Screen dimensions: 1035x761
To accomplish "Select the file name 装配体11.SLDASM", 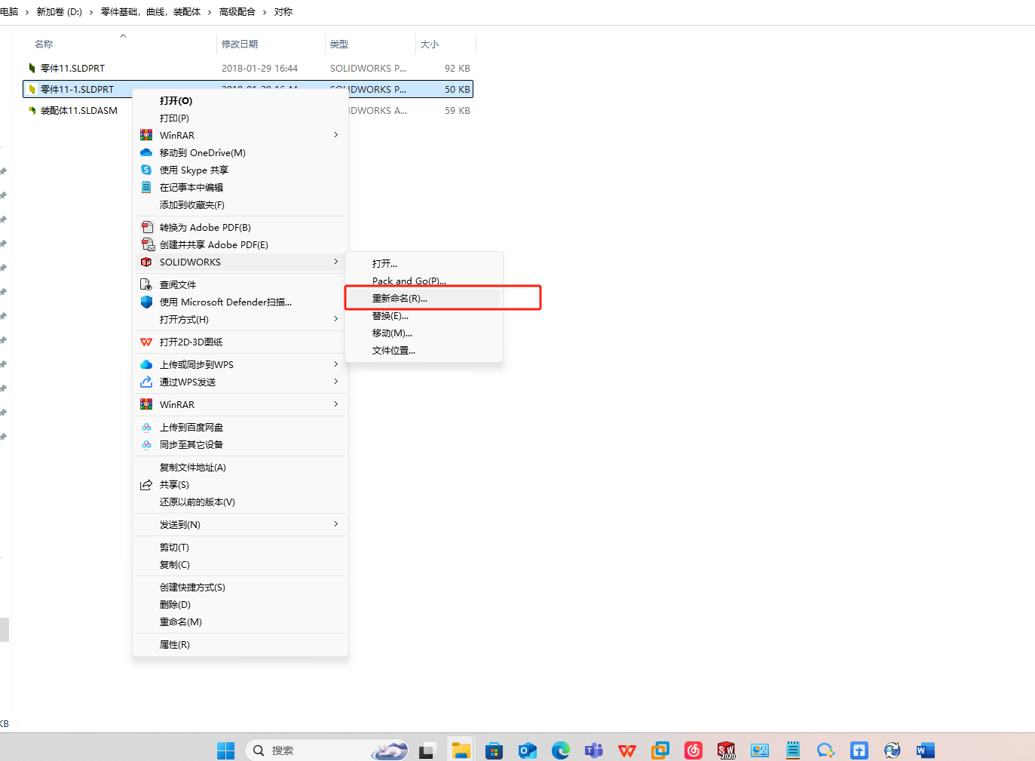I will pos(79,110).
